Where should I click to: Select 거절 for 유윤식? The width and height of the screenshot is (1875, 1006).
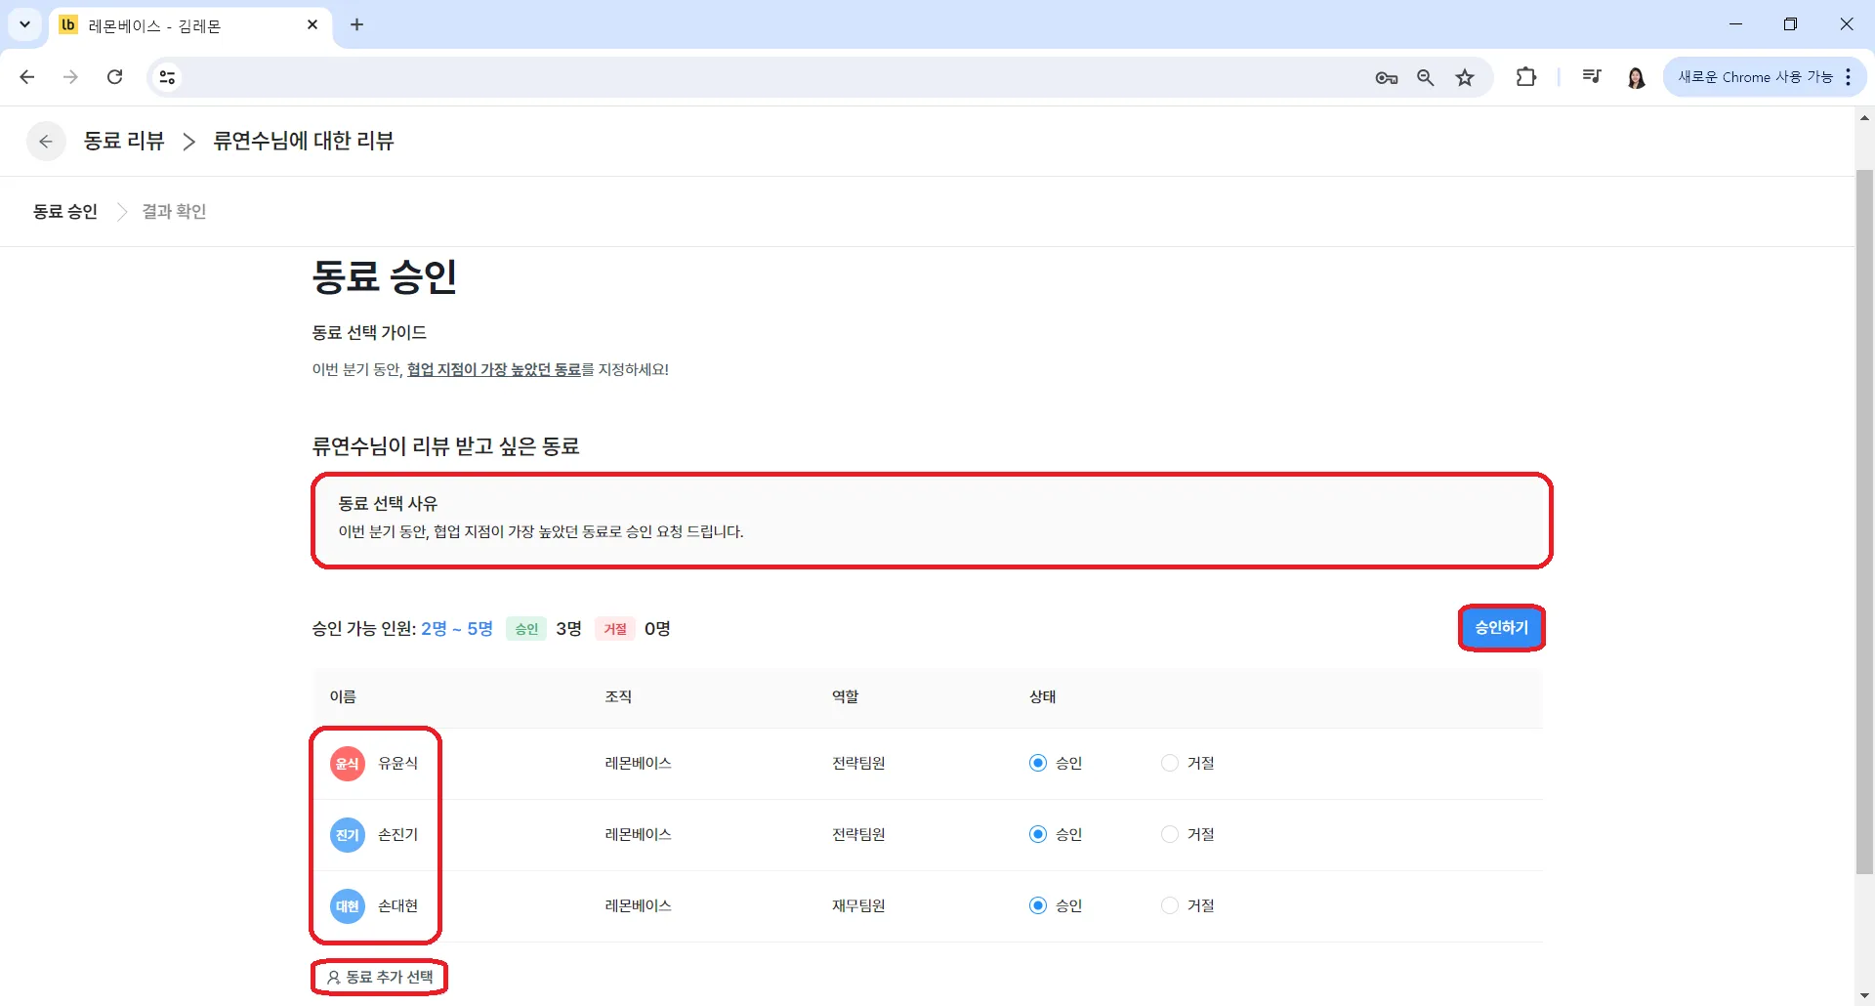point(1170,764)
